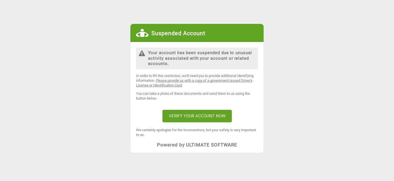Open the Driver's License copy request link

pyautogui.click(x=204, y=81)
